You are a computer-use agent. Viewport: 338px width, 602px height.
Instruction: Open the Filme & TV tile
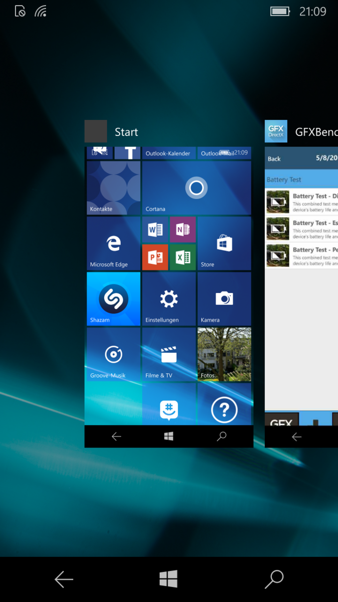(169, 354)
